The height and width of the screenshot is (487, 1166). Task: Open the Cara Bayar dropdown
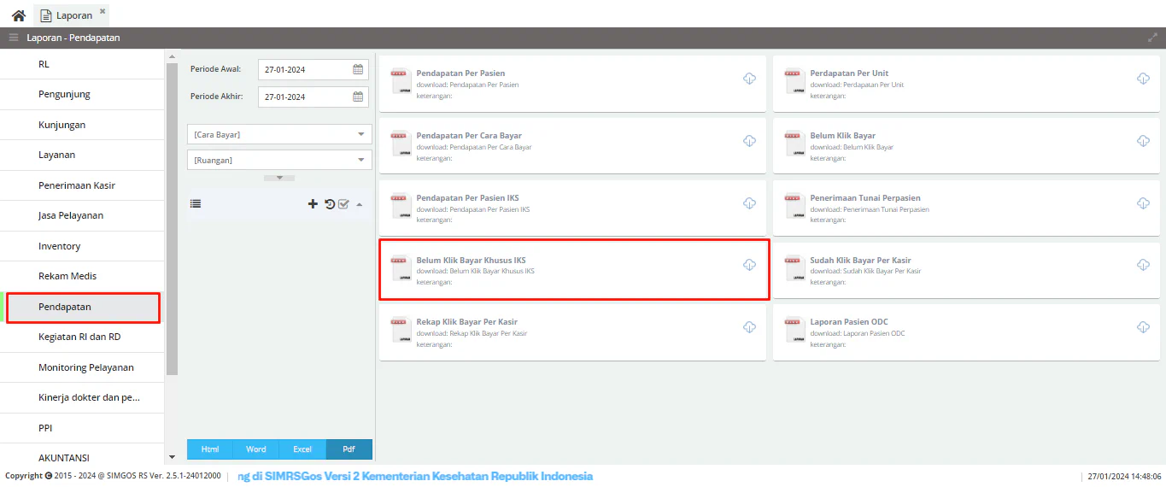pos(279,134)
